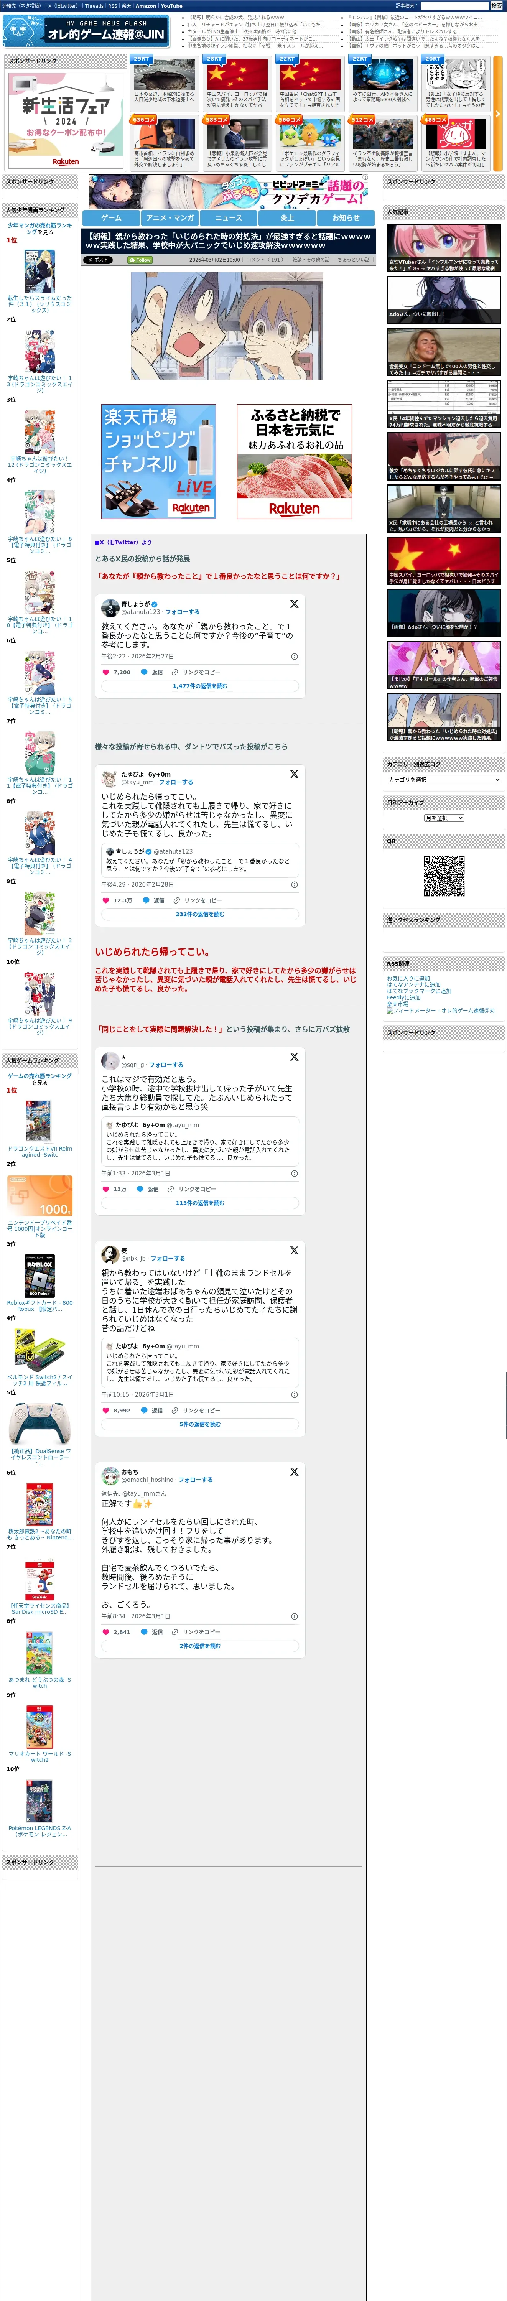
Task: Copy link of たゆぴよ's 12.3万-like tweet
Action: point(197,900)
